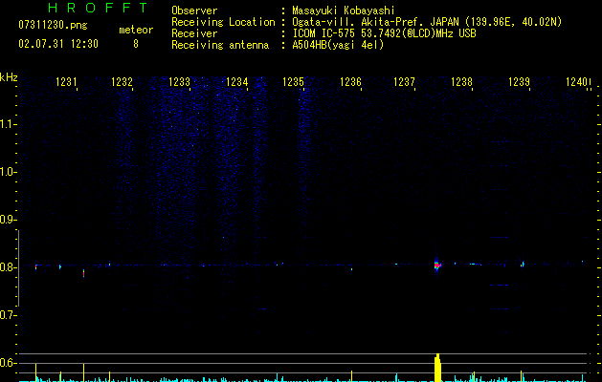
Task: Click the Receiver label
Action: [194, 33]
